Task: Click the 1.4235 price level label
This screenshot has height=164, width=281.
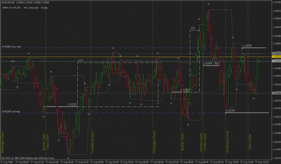Action: click(72, 105)
